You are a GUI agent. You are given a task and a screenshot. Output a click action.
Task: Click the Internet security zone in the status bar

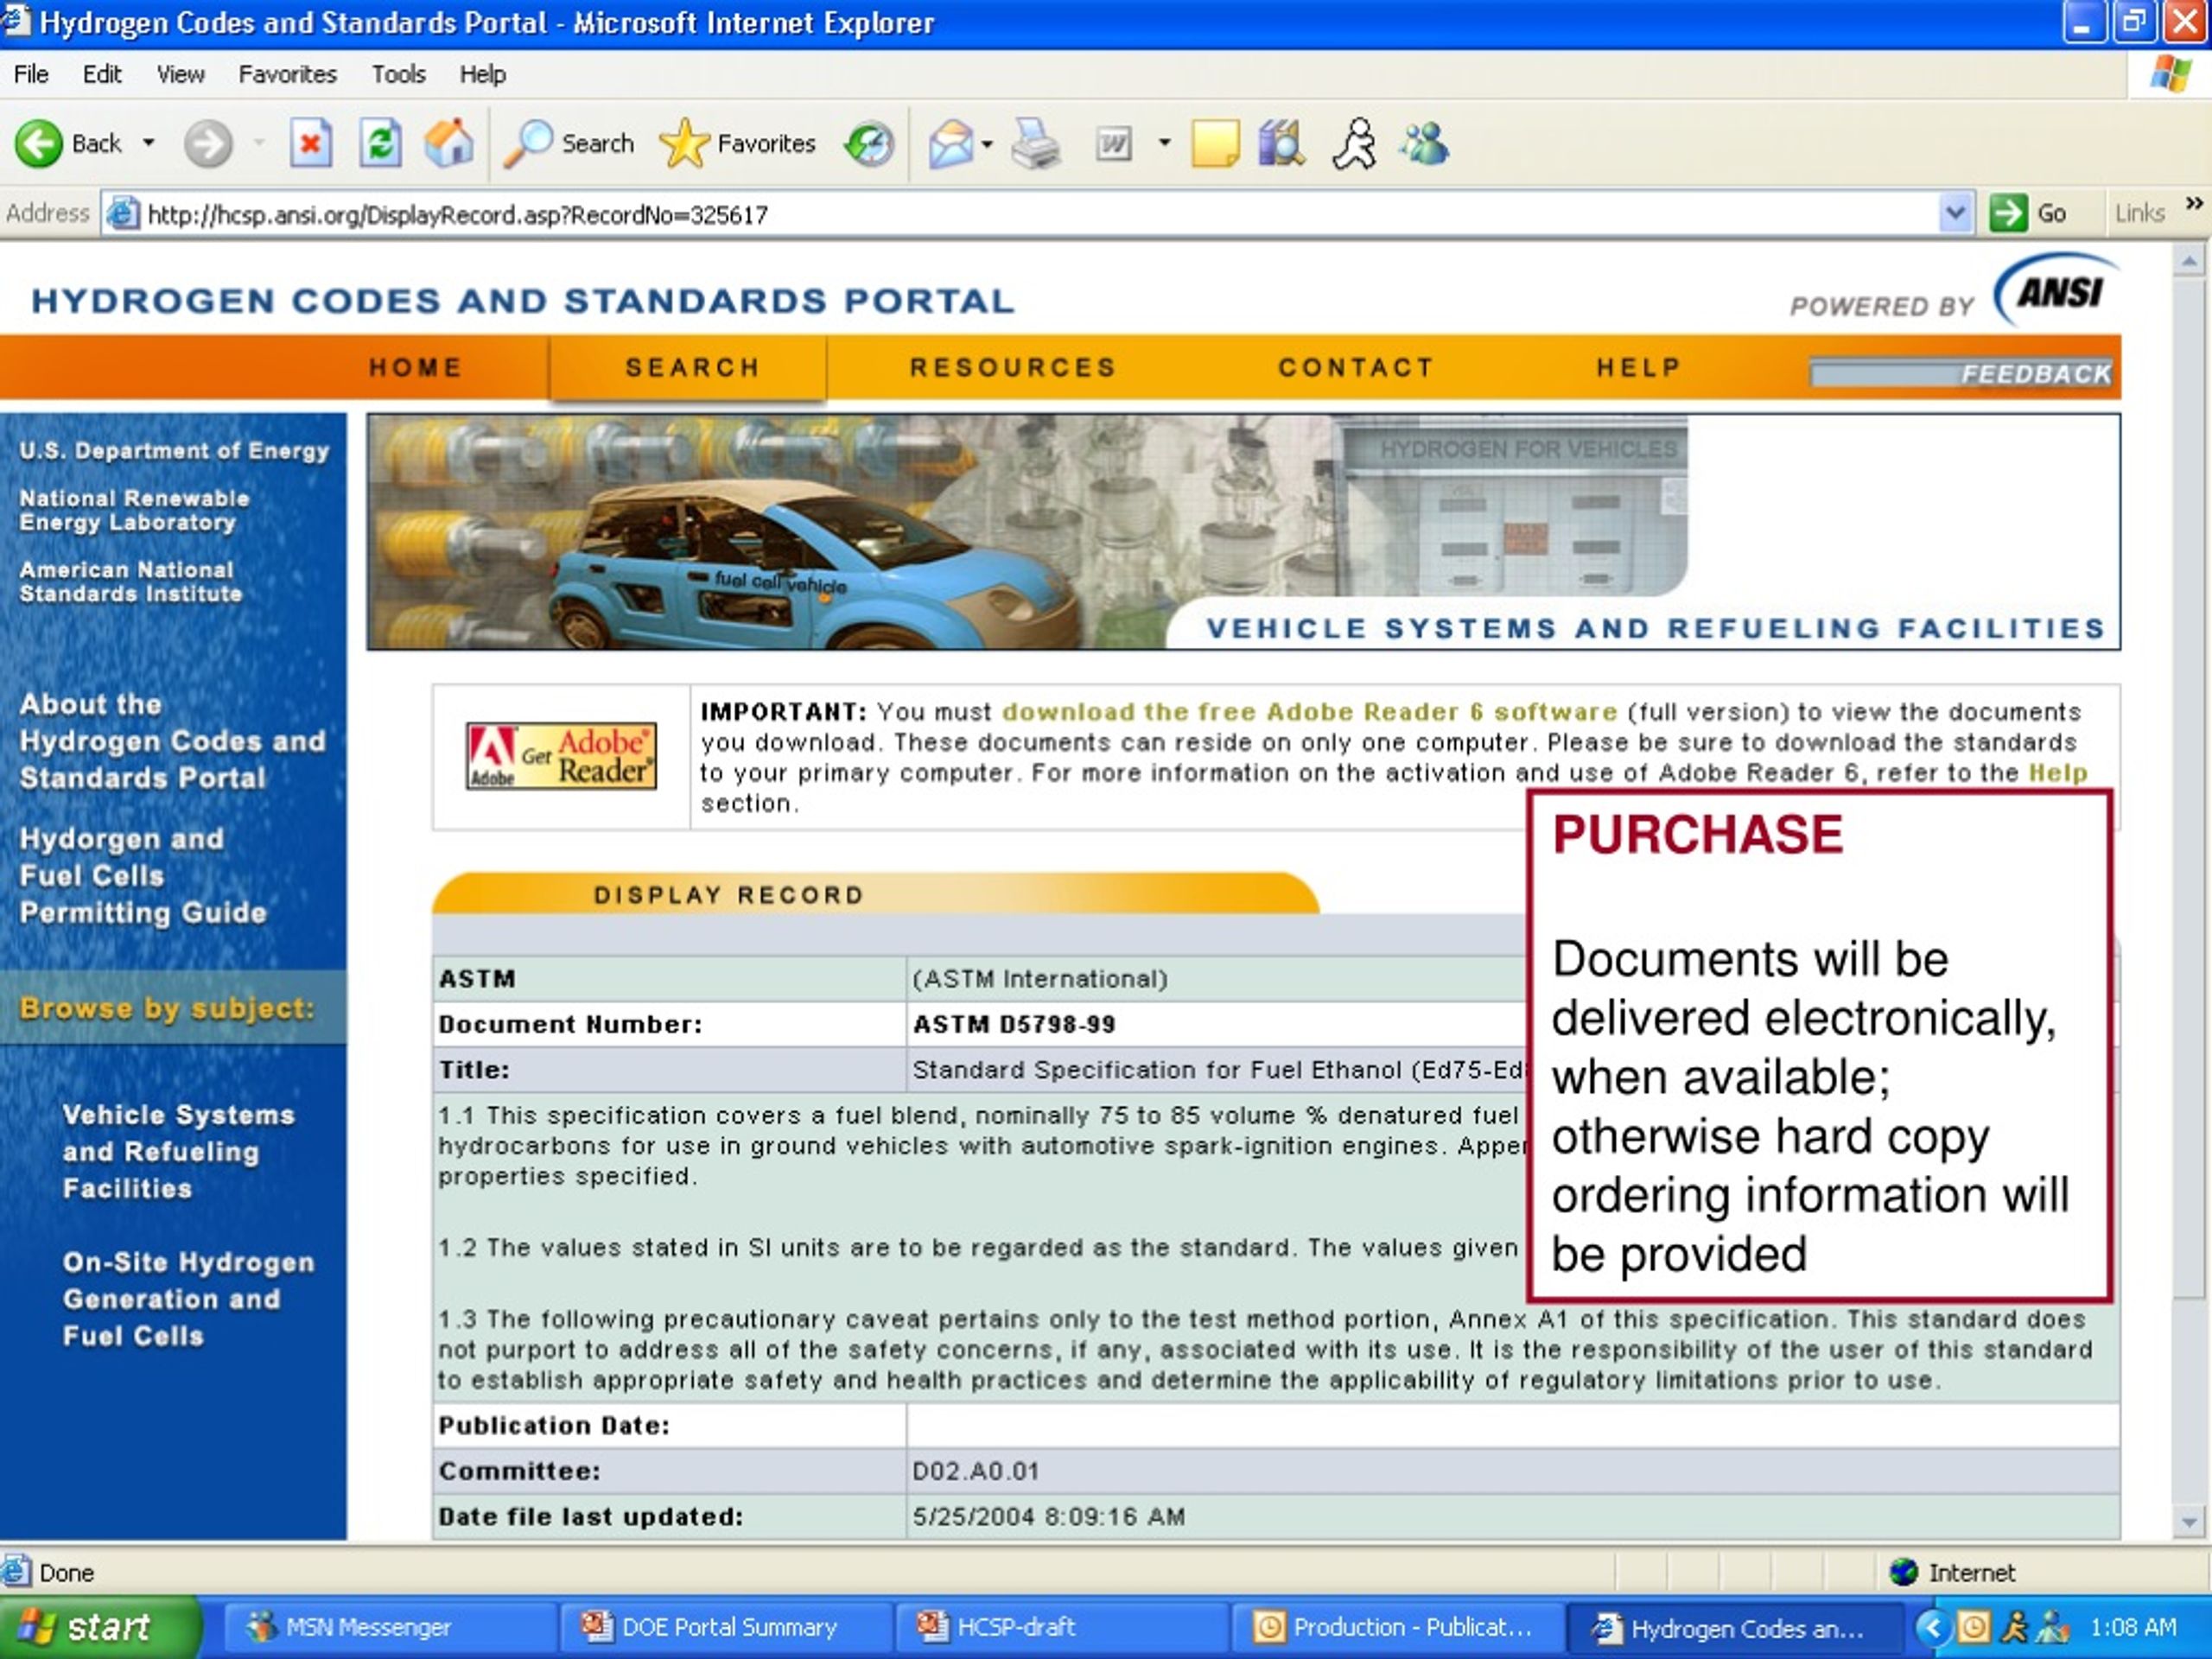[1952, 1573]
